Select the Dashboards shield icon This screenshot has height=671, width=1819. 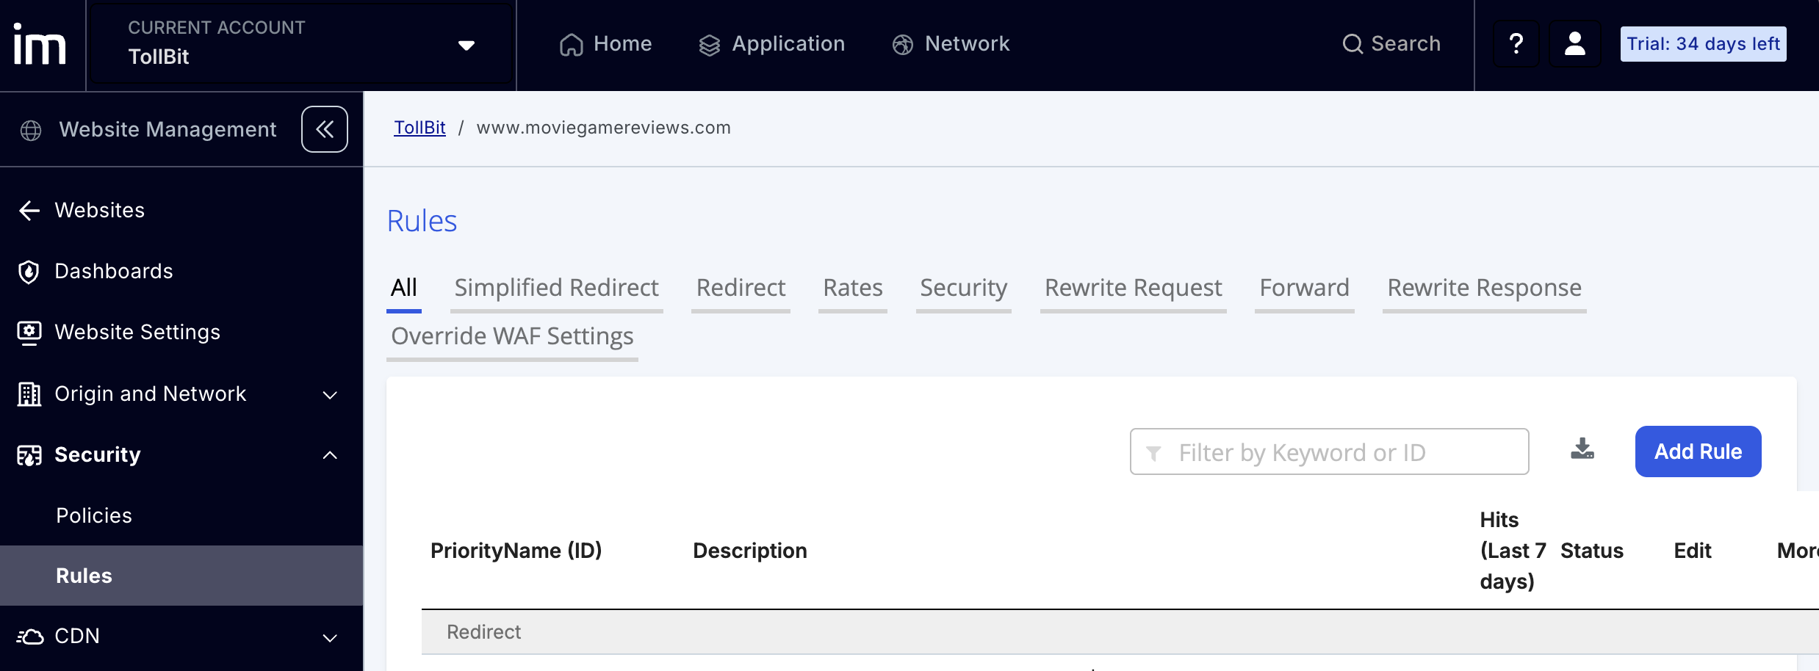pos(29,272)
